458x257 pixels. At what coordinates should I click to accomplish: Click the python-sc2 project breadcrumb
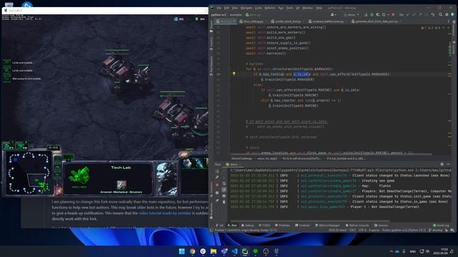point(219,14)
